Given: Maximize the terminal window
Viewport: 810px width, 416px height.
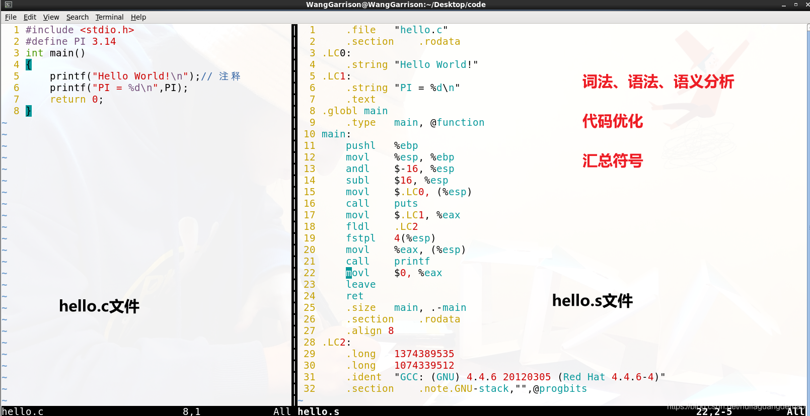Looking at the screenshot, I should [x=796, y=5].
